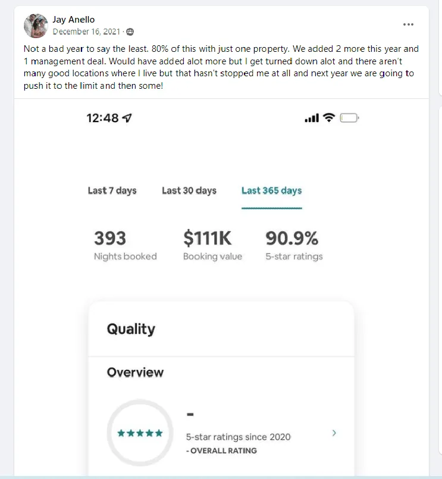Click the 393 Nights booked stat

(125, 246)
